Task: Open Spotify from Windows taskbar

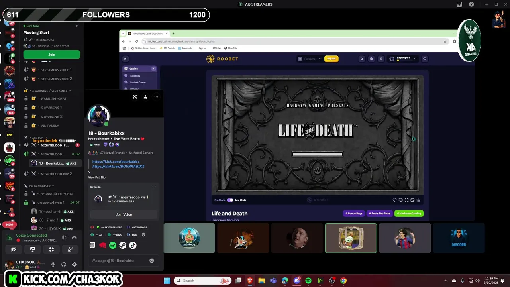Action: [x=308, y=281]
